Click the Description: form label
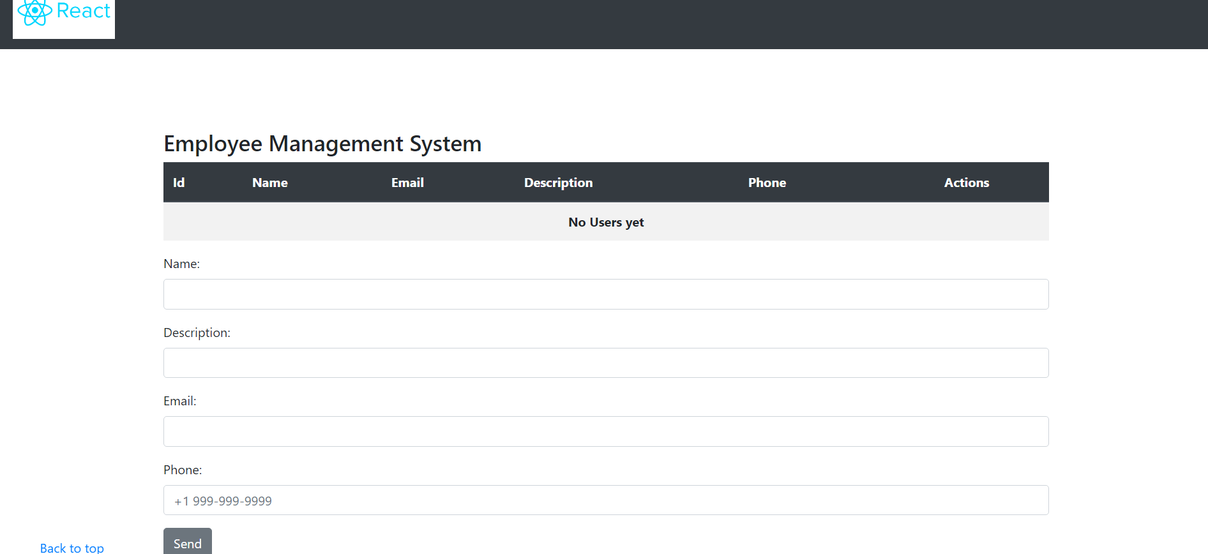1208x554 pixels. point(197,333)
